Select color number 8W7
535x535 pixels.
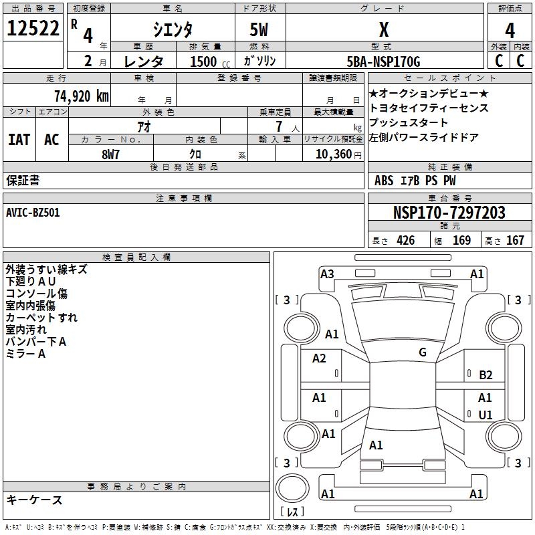pyautogui.click(x=110, y=154)
